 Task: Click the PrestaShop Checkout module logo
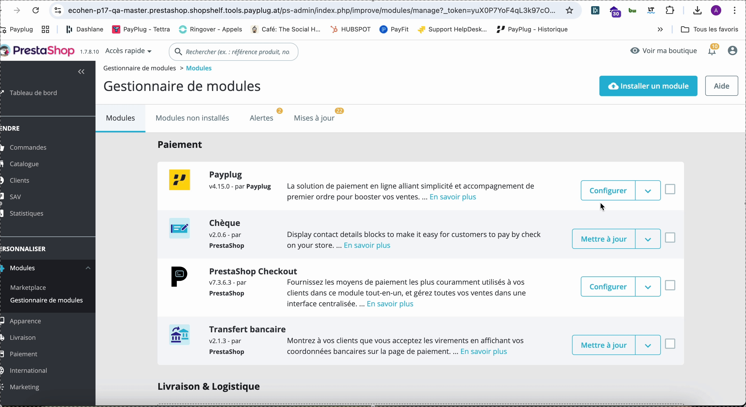click(x=180, y=277)
